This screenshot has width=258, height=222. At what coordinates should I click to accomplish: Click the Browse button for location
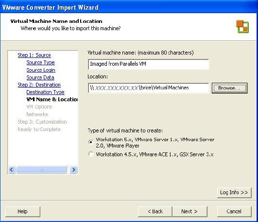(229, 88)
